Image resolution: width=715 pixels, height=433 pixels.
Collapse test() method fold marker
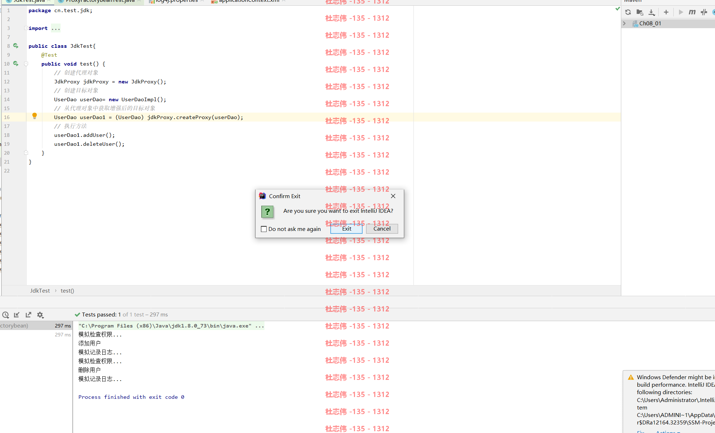coord(26,64)
